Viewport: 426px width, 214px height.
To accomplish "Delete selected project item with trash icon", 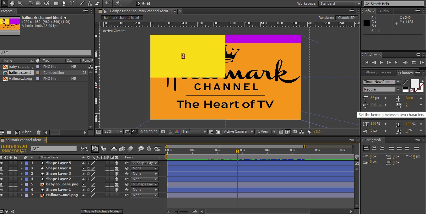I will 39,133.
